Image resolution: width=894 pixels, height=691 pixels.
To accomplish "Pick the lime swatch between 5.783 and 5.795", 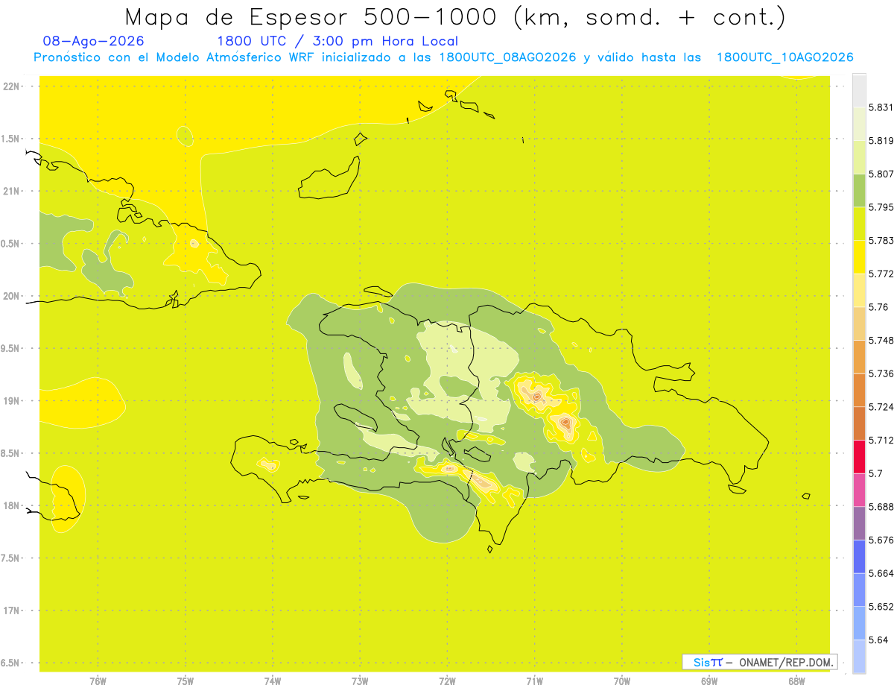I will [x=860, y=224].
